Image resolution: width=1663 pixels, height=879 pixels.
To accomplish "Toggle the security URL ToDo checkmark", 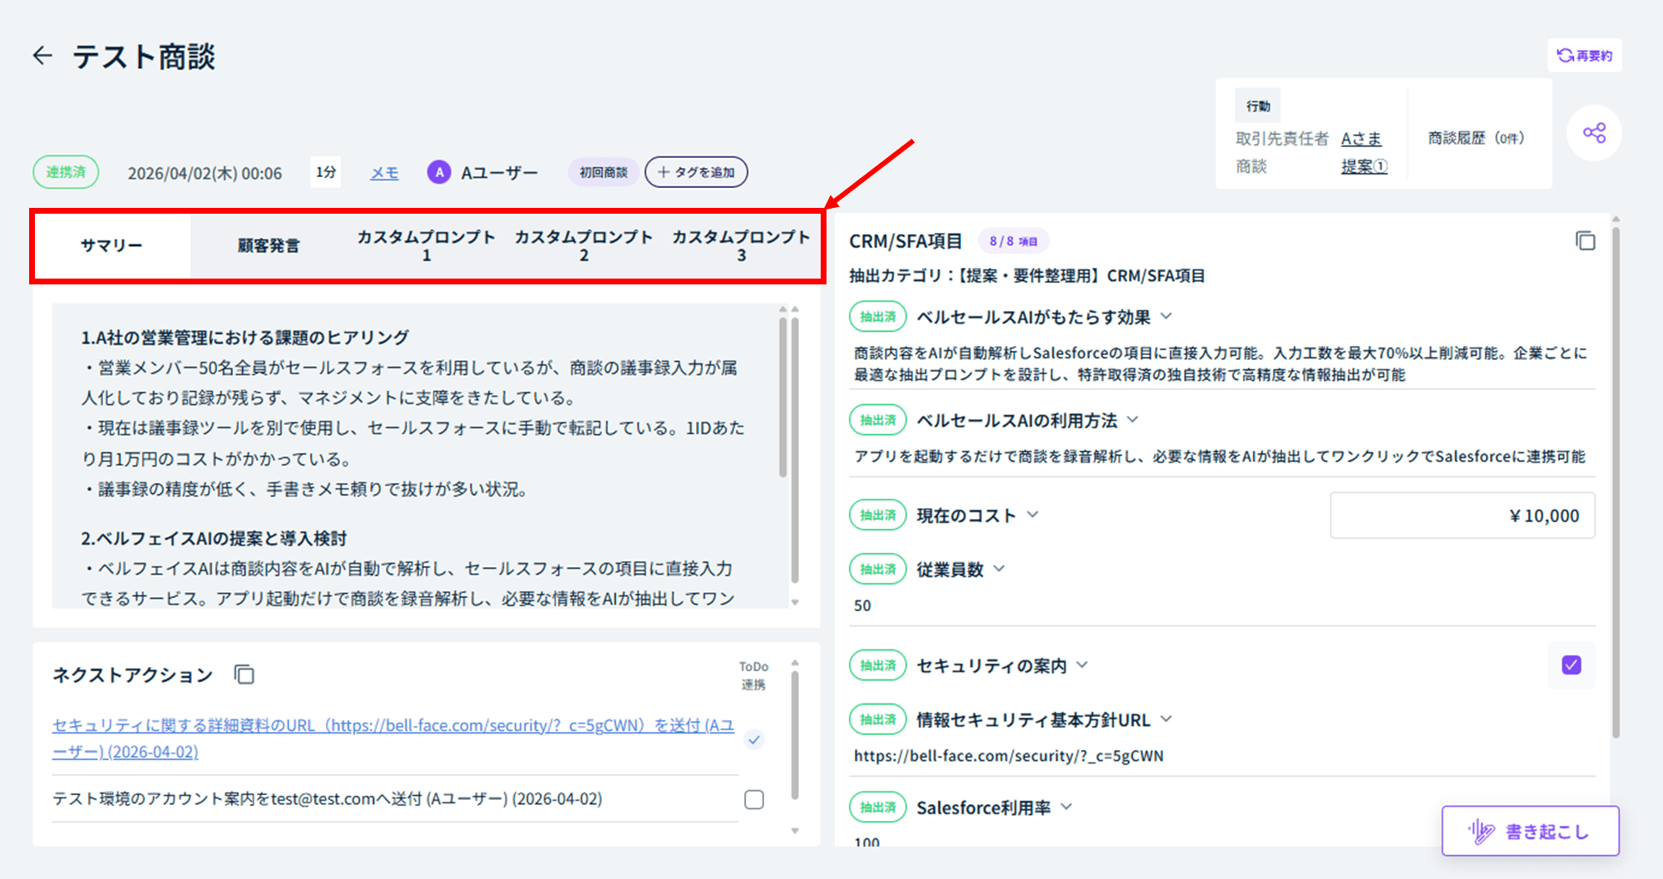I will [753, 739].
